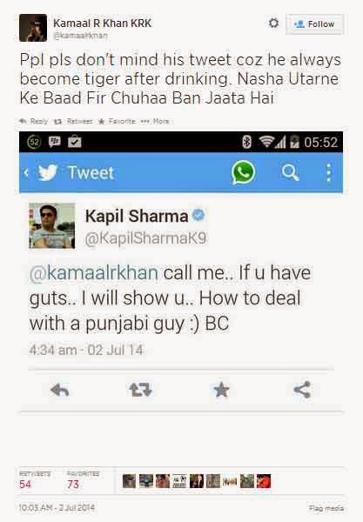
Task: Open the three-dot overflow menu
Action: click(x=329, y=172)
